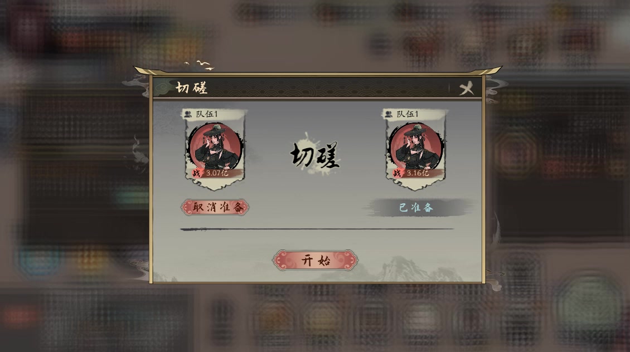Click the 切磋 title in dialog header
630x352 pixels.
[x=192, y=87]
